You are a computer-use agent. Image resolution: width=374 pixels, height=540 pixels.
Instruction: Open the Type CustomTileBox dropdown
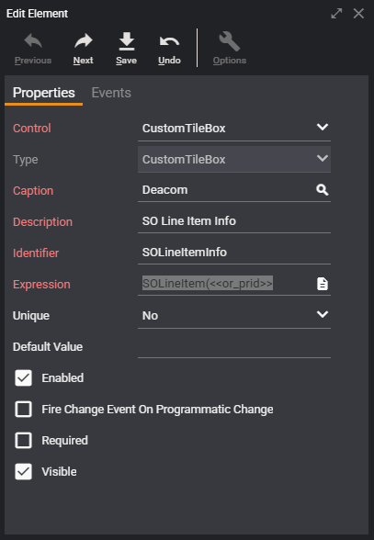tap(234, 159)
